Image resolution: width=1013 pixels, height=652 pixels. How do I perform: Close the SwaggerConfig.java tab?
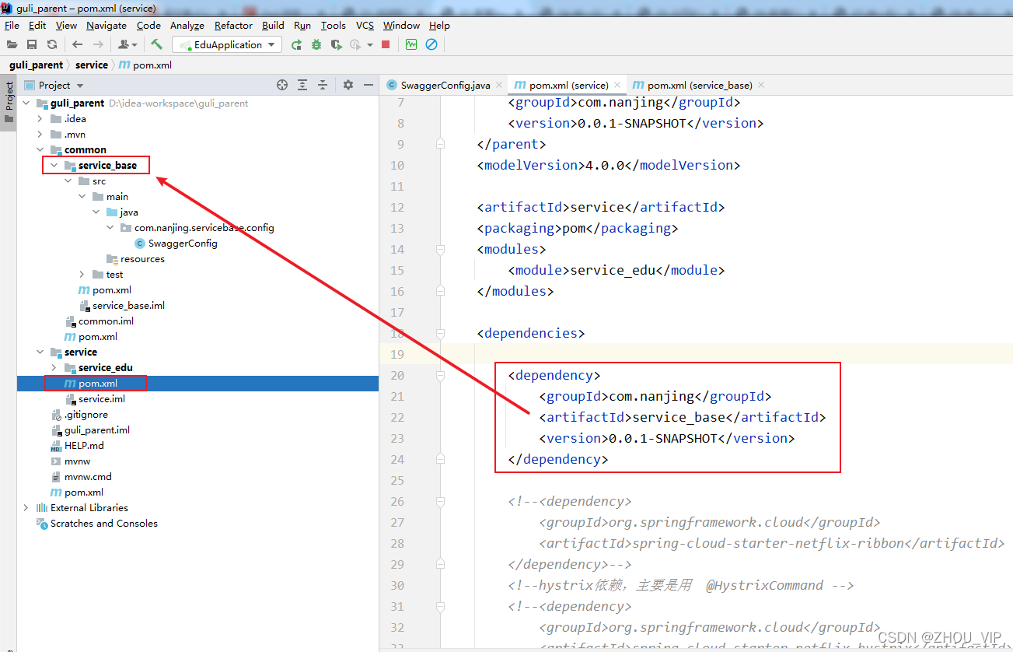click(498, 85)
